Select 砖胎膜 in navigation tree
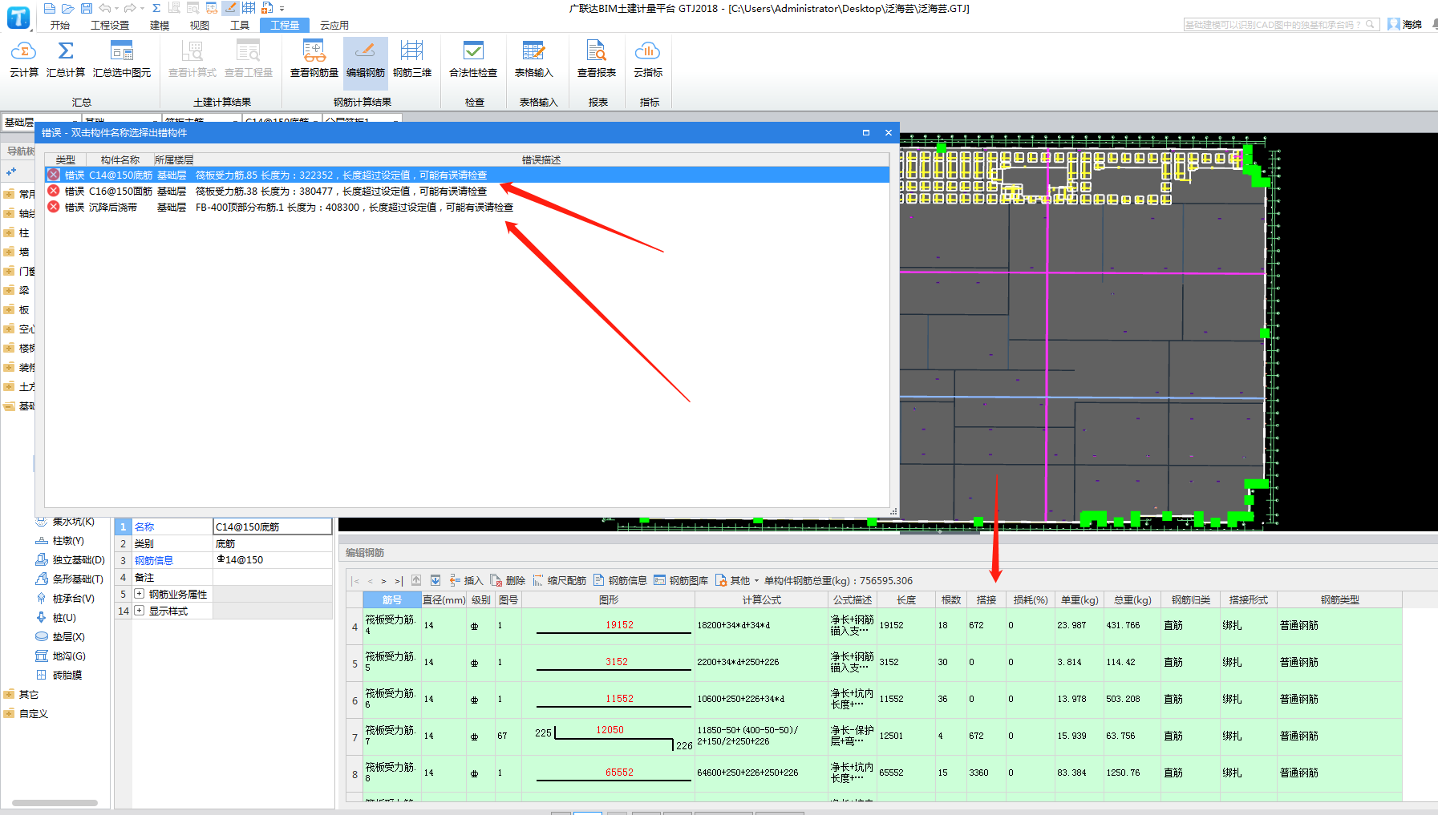The height and width of the screenshot is (815, 1438). pos(59,675)
